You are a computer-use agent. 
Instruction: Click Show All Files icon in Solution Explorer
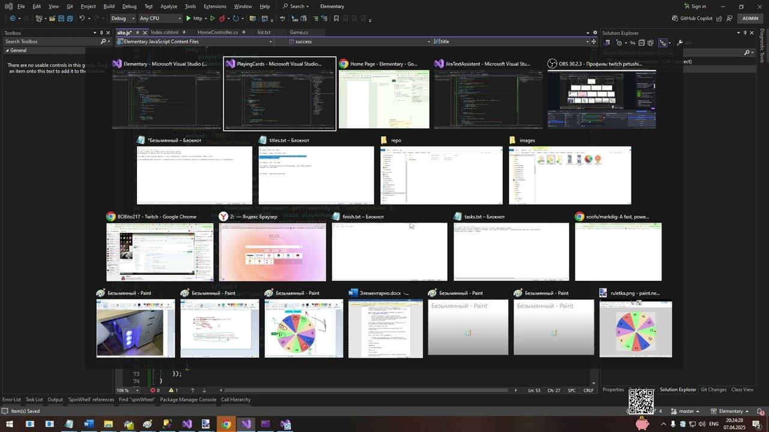(650, 43)
